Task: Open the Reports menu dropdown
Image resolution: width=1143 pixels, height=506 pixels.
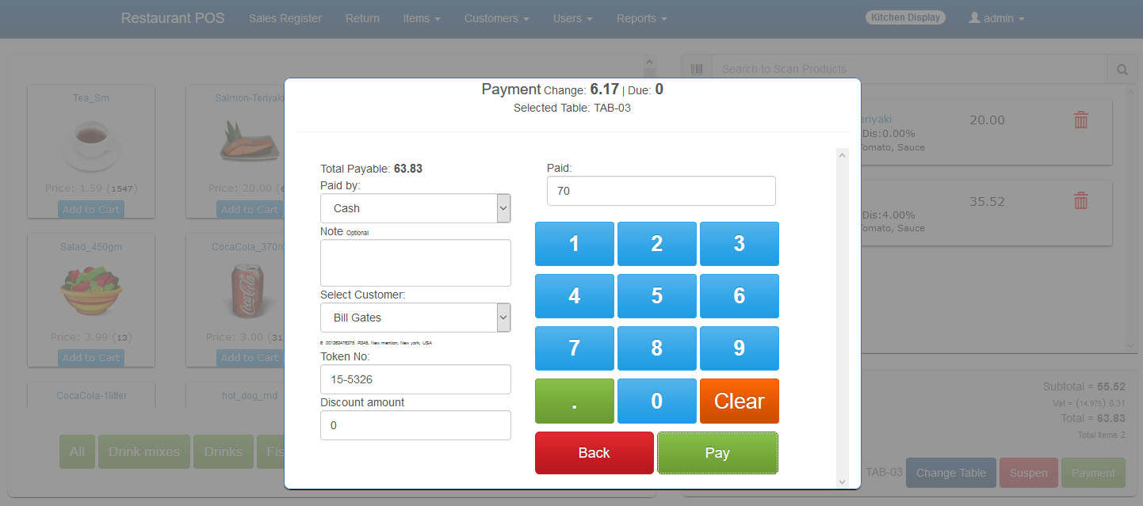Action: pos(641,18)
